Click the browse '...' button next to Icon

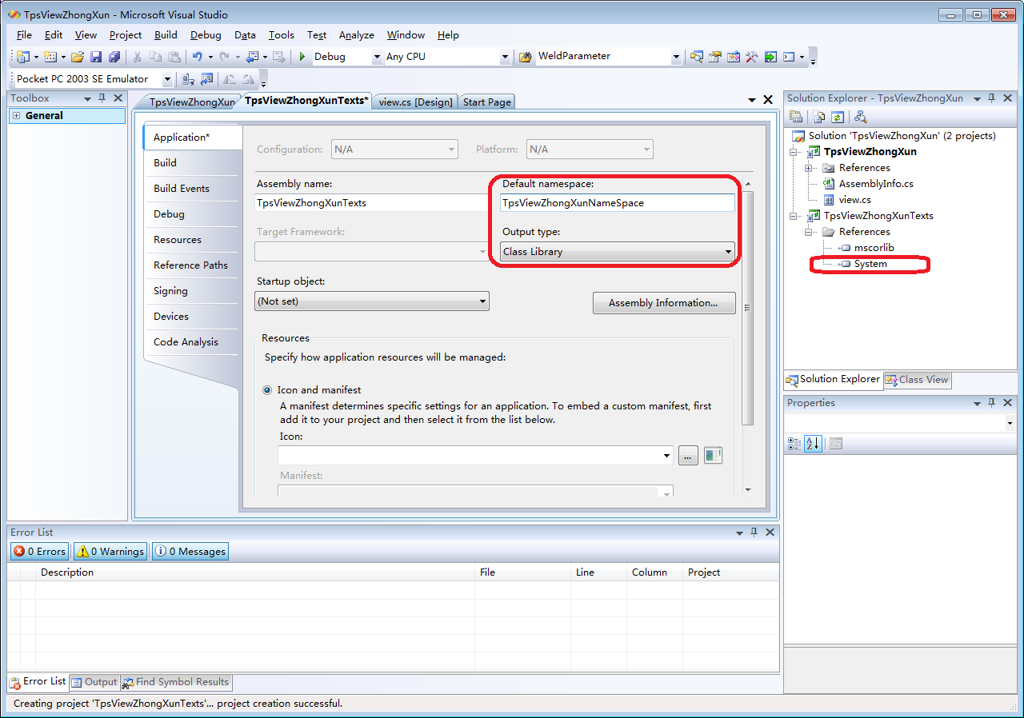point(688,456)
